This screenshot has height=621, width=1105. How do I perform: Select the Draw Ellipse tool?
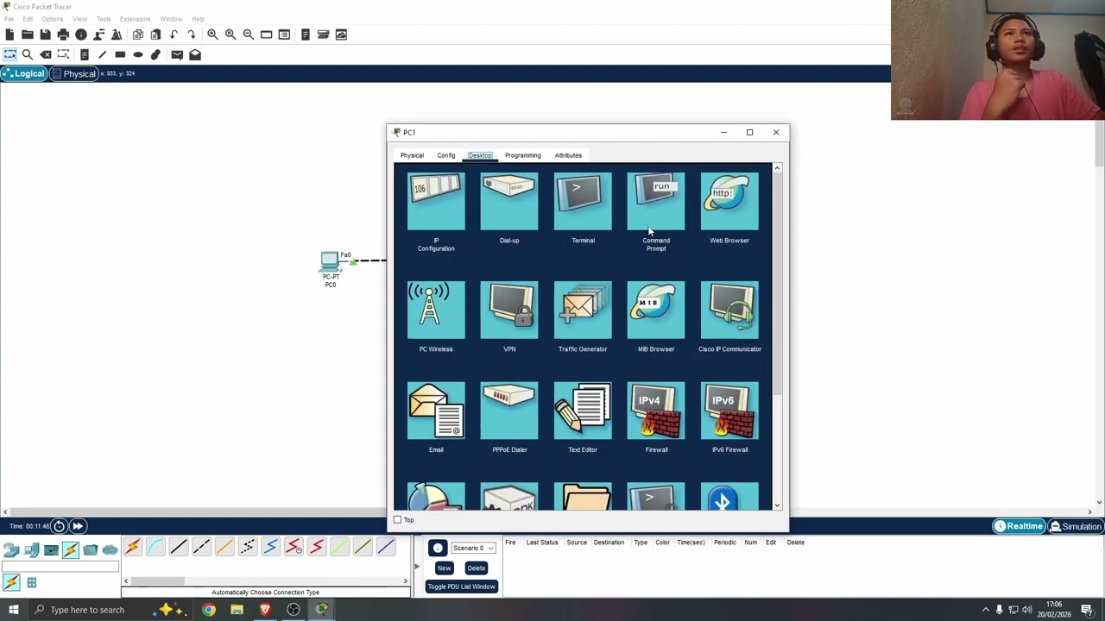click(x=138, y=54)
